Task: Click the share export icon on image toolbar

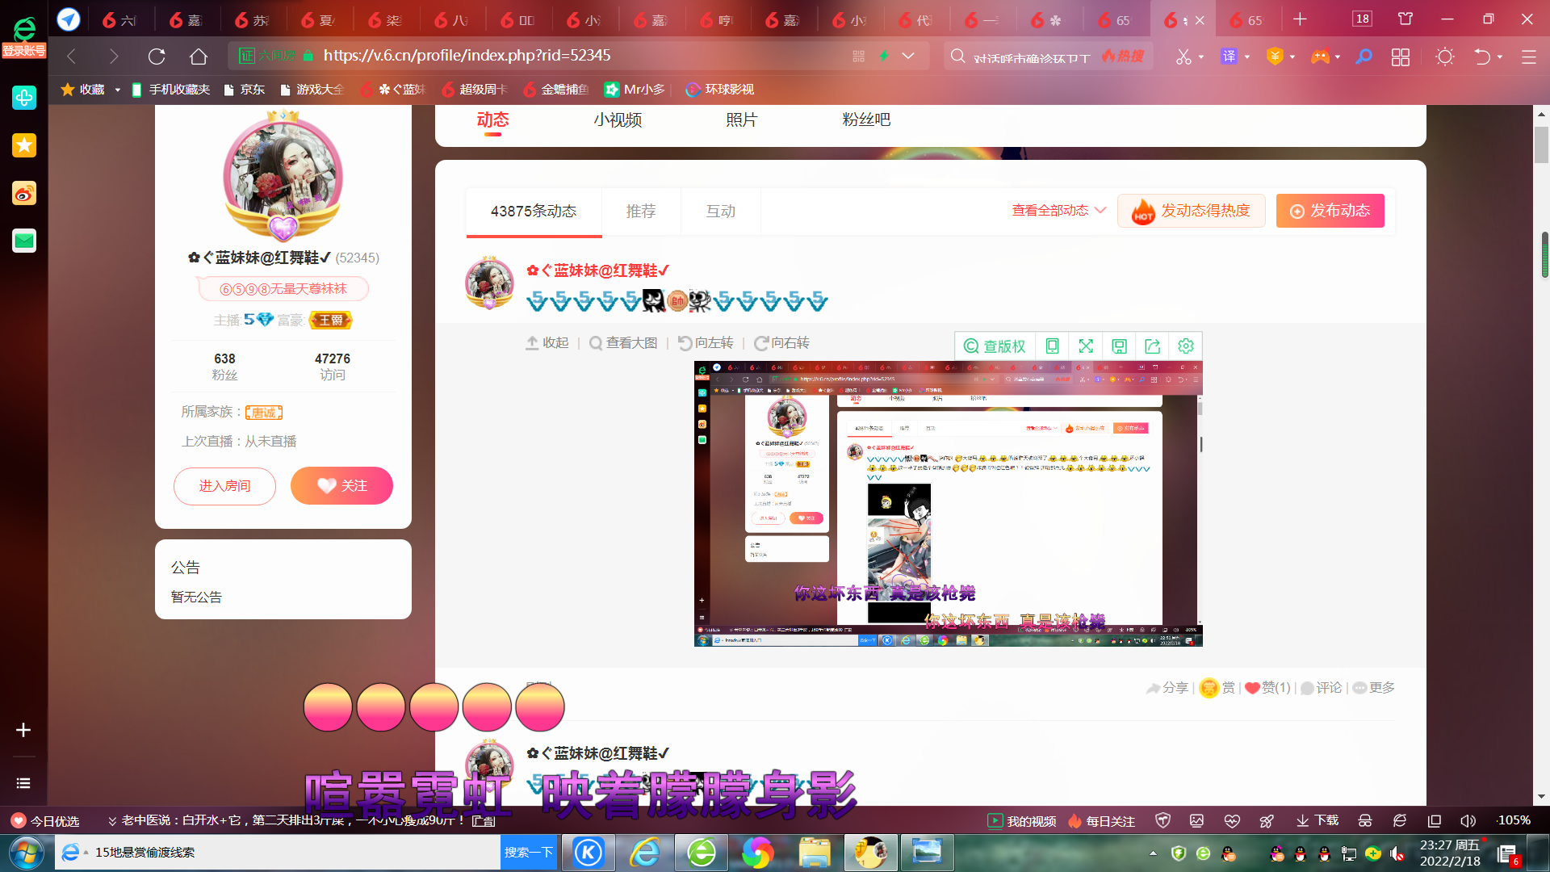Action: tap(1152, 346)
